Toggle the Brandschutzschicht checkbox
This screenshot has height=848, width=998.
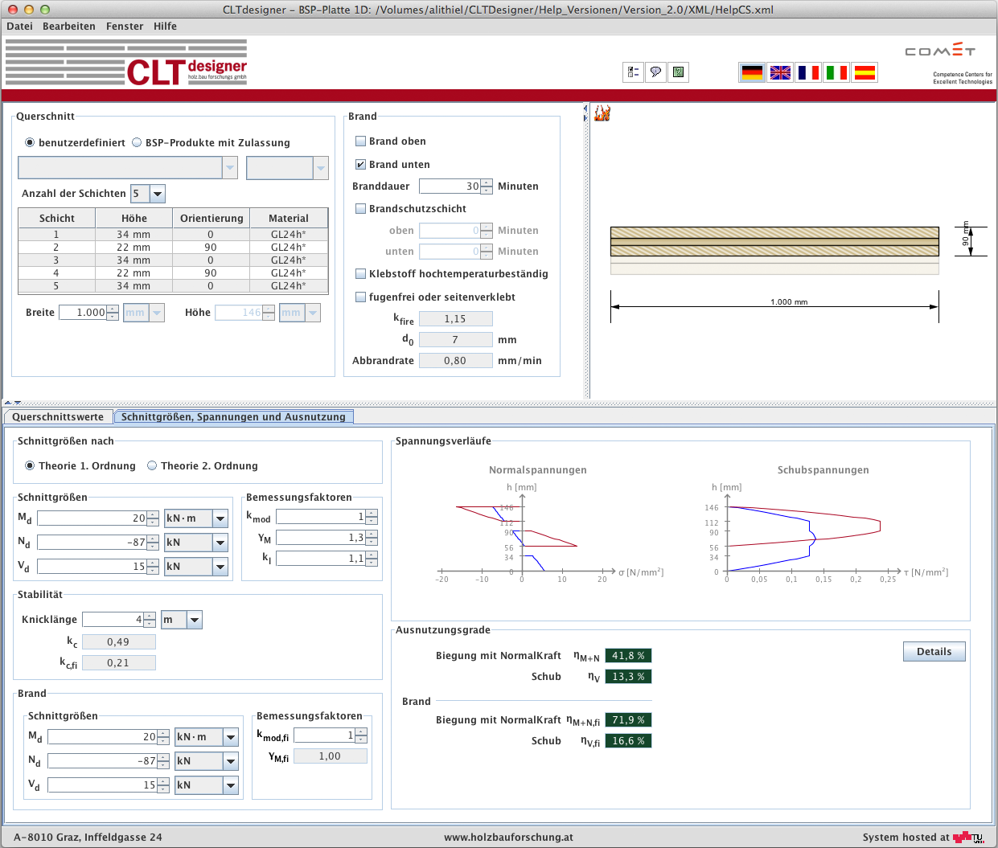coord(361,209)
